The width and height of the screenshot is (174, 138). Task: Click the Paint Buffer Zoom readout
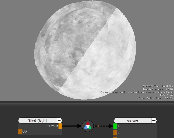156,98
